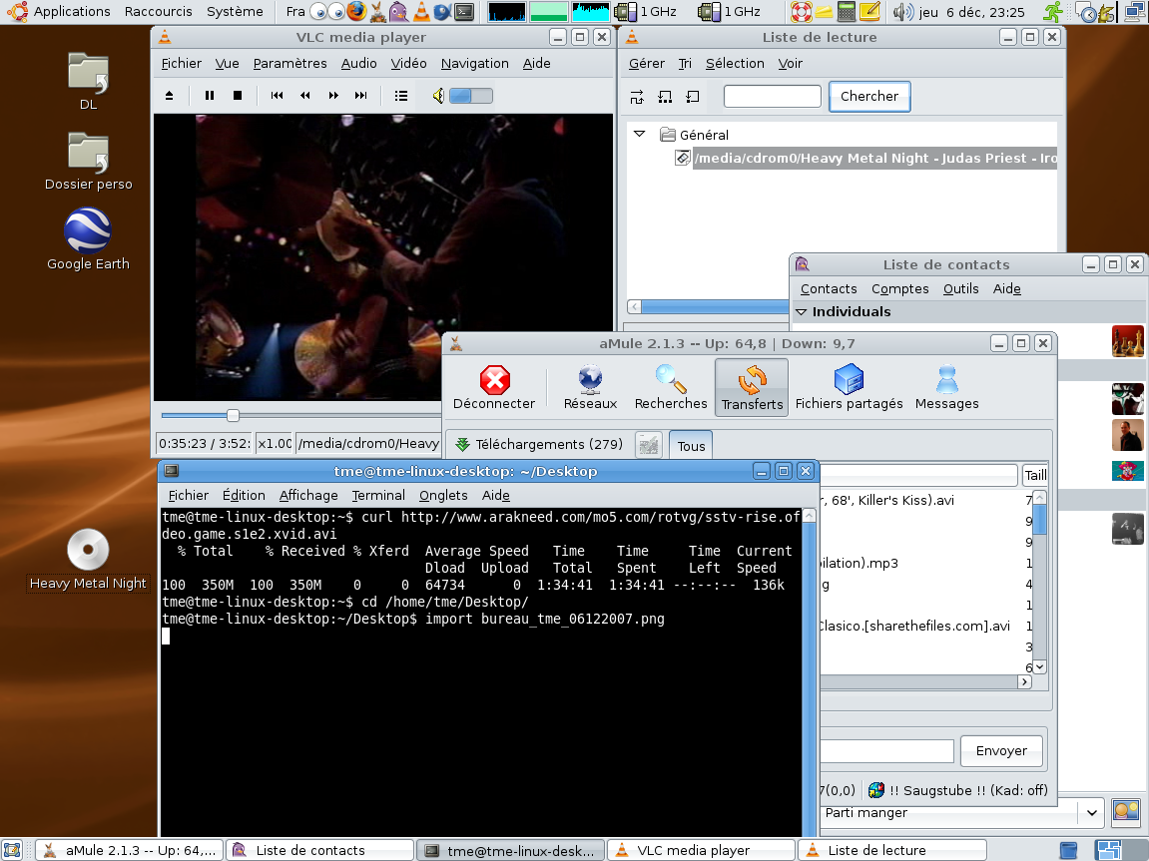Toggle shuffle in Liste de lecture toolbar

click(x=637, y=97)
